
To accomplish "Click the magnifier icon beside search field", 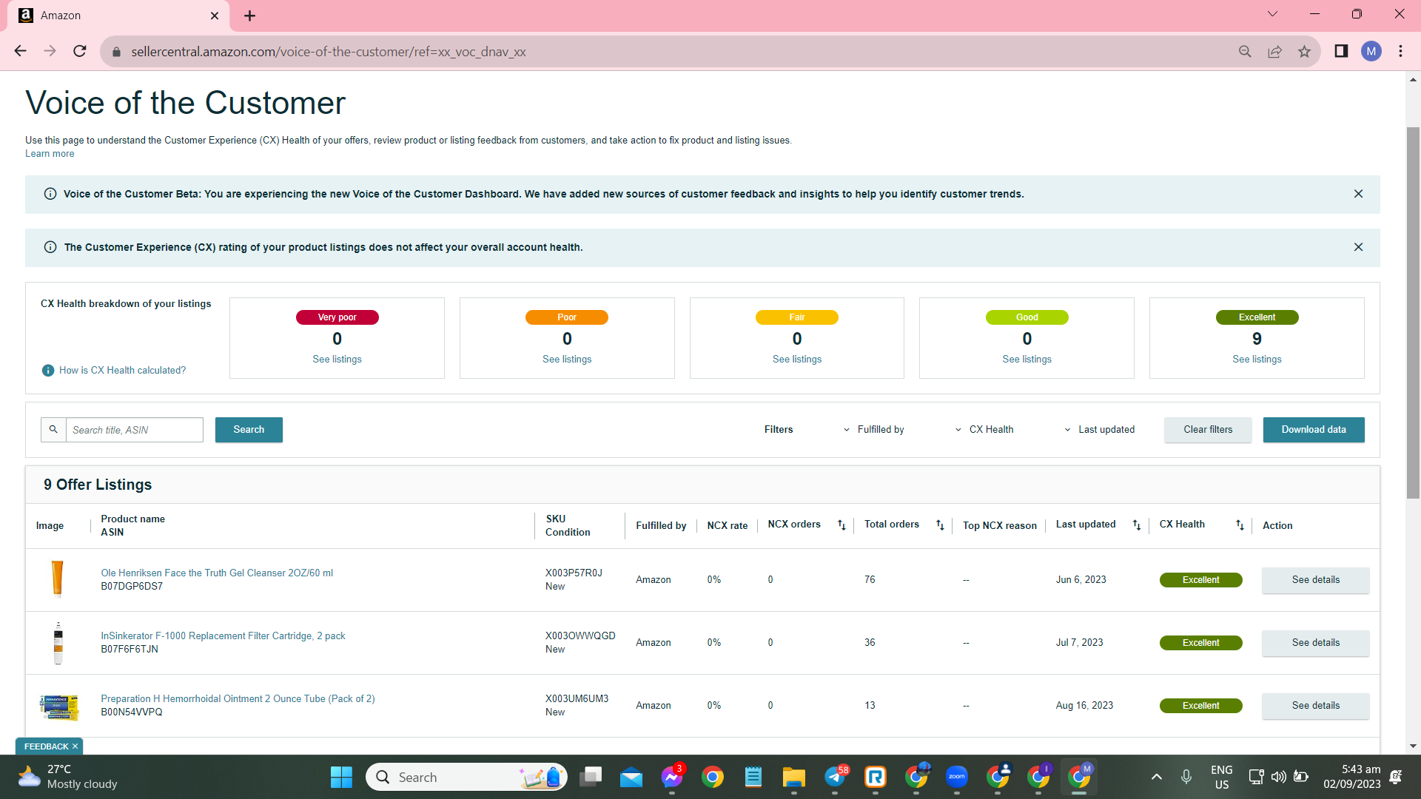I will click(53, 430).
